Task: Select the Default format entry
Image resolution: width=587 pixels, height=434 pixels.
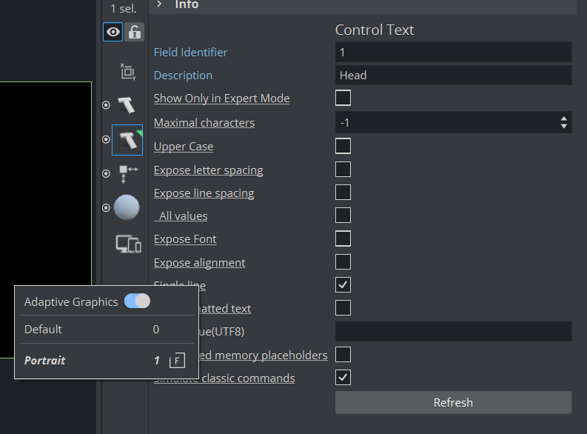Action: point(43,329)
